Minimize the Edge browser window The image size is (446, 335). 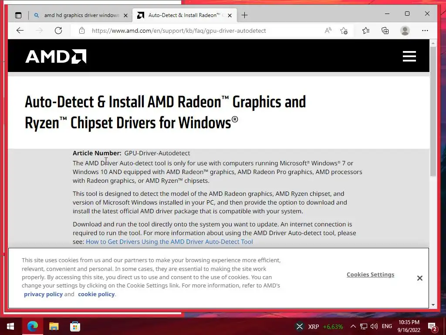[387, 14]
